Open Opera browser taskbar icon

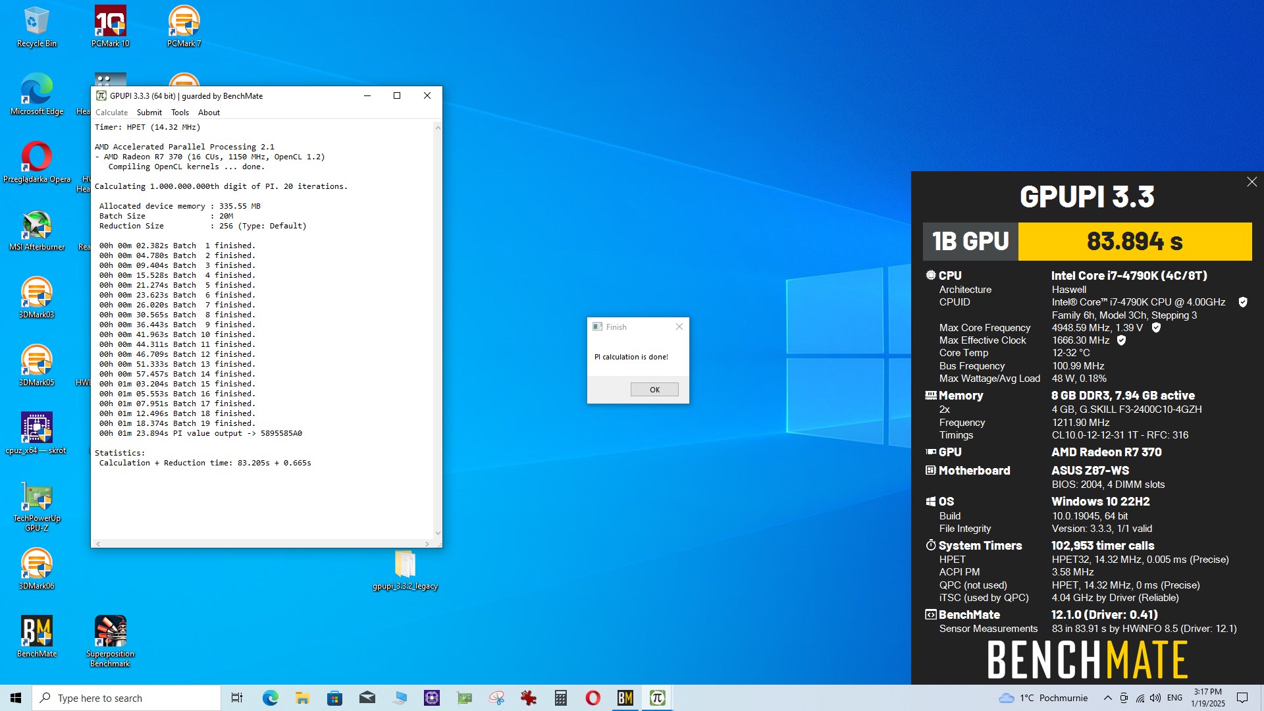click(593, 698)
